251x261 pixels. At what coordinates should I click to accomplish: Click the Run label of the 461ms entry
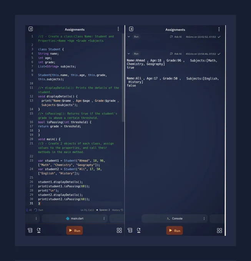point(136,36)
